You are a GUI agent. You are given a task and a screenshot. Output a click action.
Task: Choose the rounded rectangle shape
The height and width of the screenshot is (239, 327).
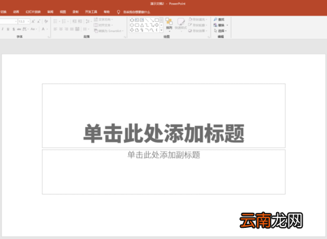point(137,25)
